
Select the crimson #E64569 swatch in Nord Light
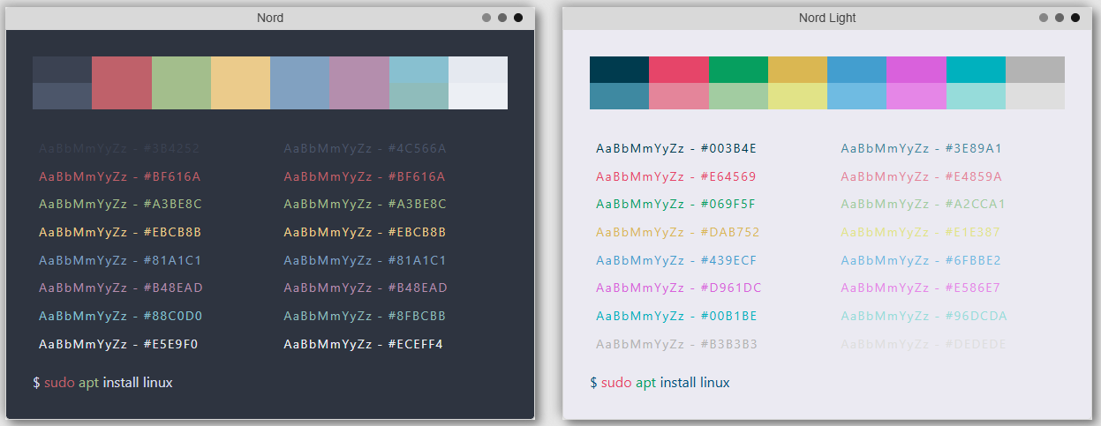pos(679,70)
